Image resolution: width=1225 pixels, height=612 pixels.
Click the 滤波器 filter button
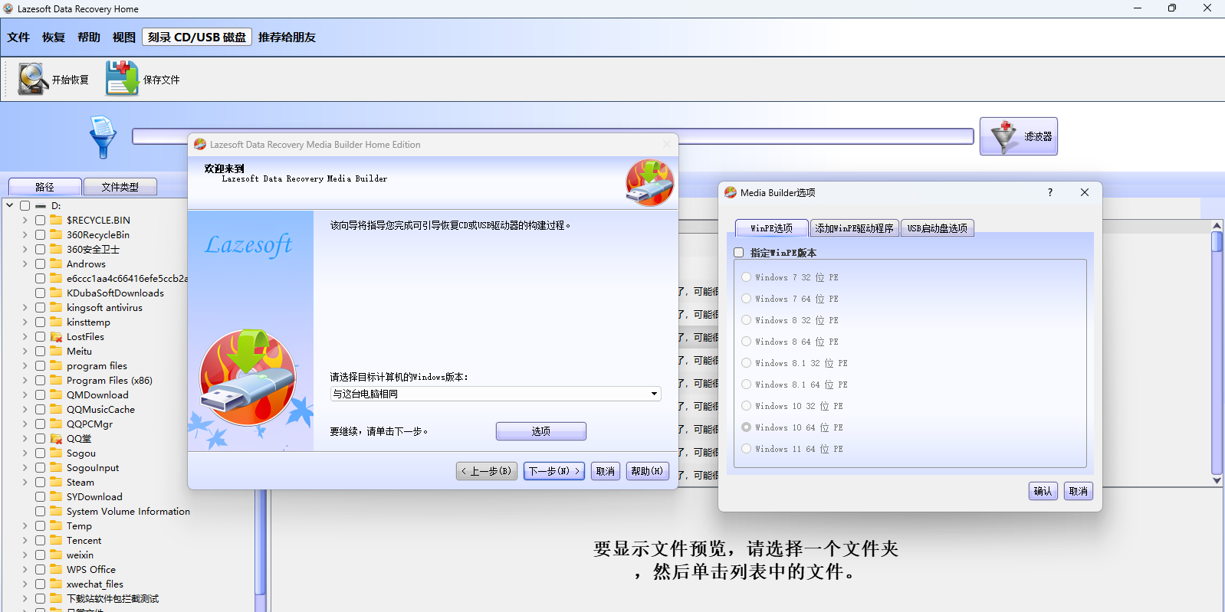click(1018, 136)
